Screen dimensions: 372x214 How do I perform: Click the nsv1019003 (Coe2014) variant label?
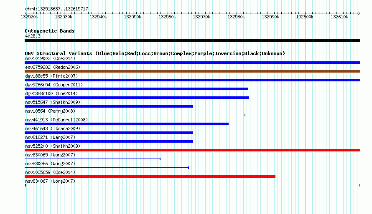tap(50, 58)
